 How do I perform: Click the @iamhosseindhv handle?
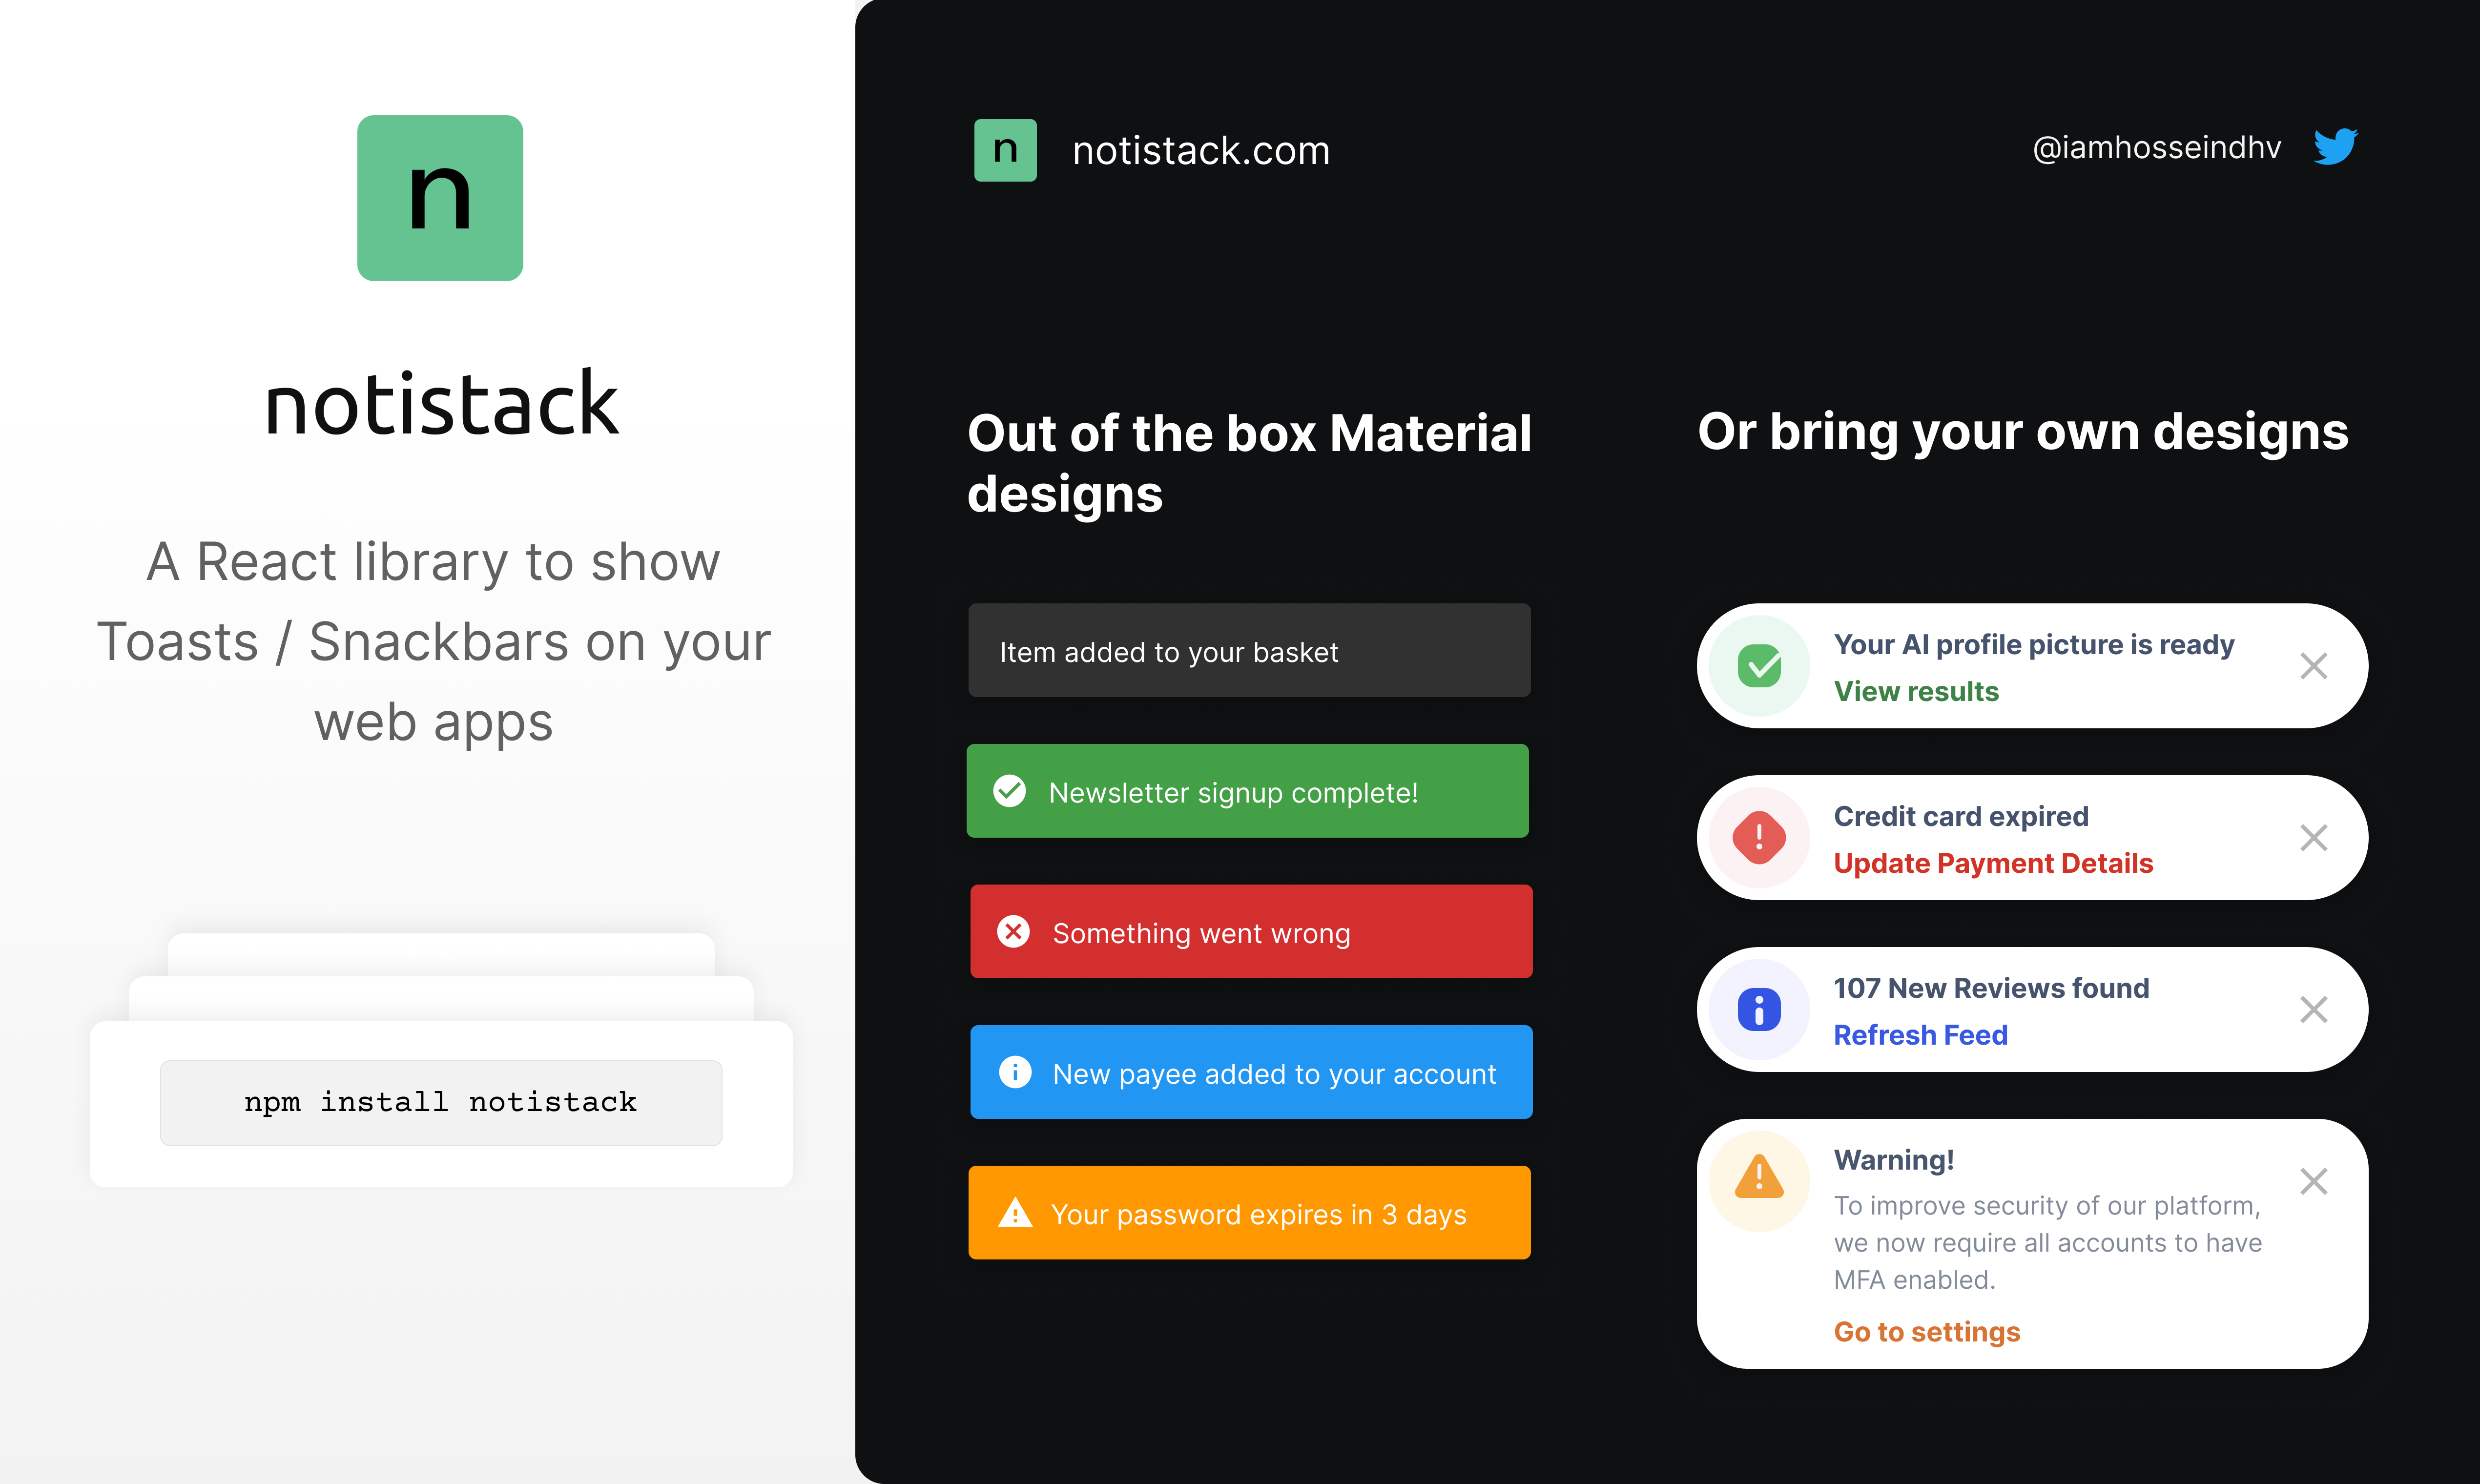[2157, 148]
